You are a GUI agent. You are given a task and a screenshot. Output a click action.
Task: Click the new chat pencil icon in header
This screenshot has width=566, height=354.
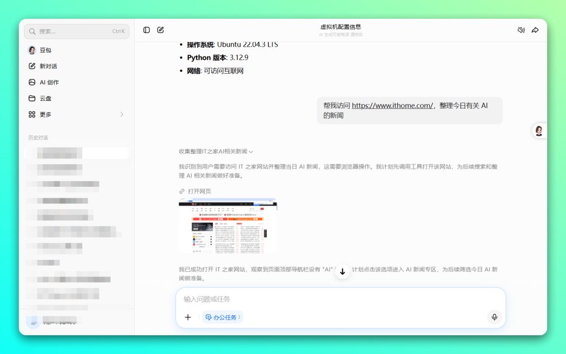pyautogui.click(x=160, y=30)
